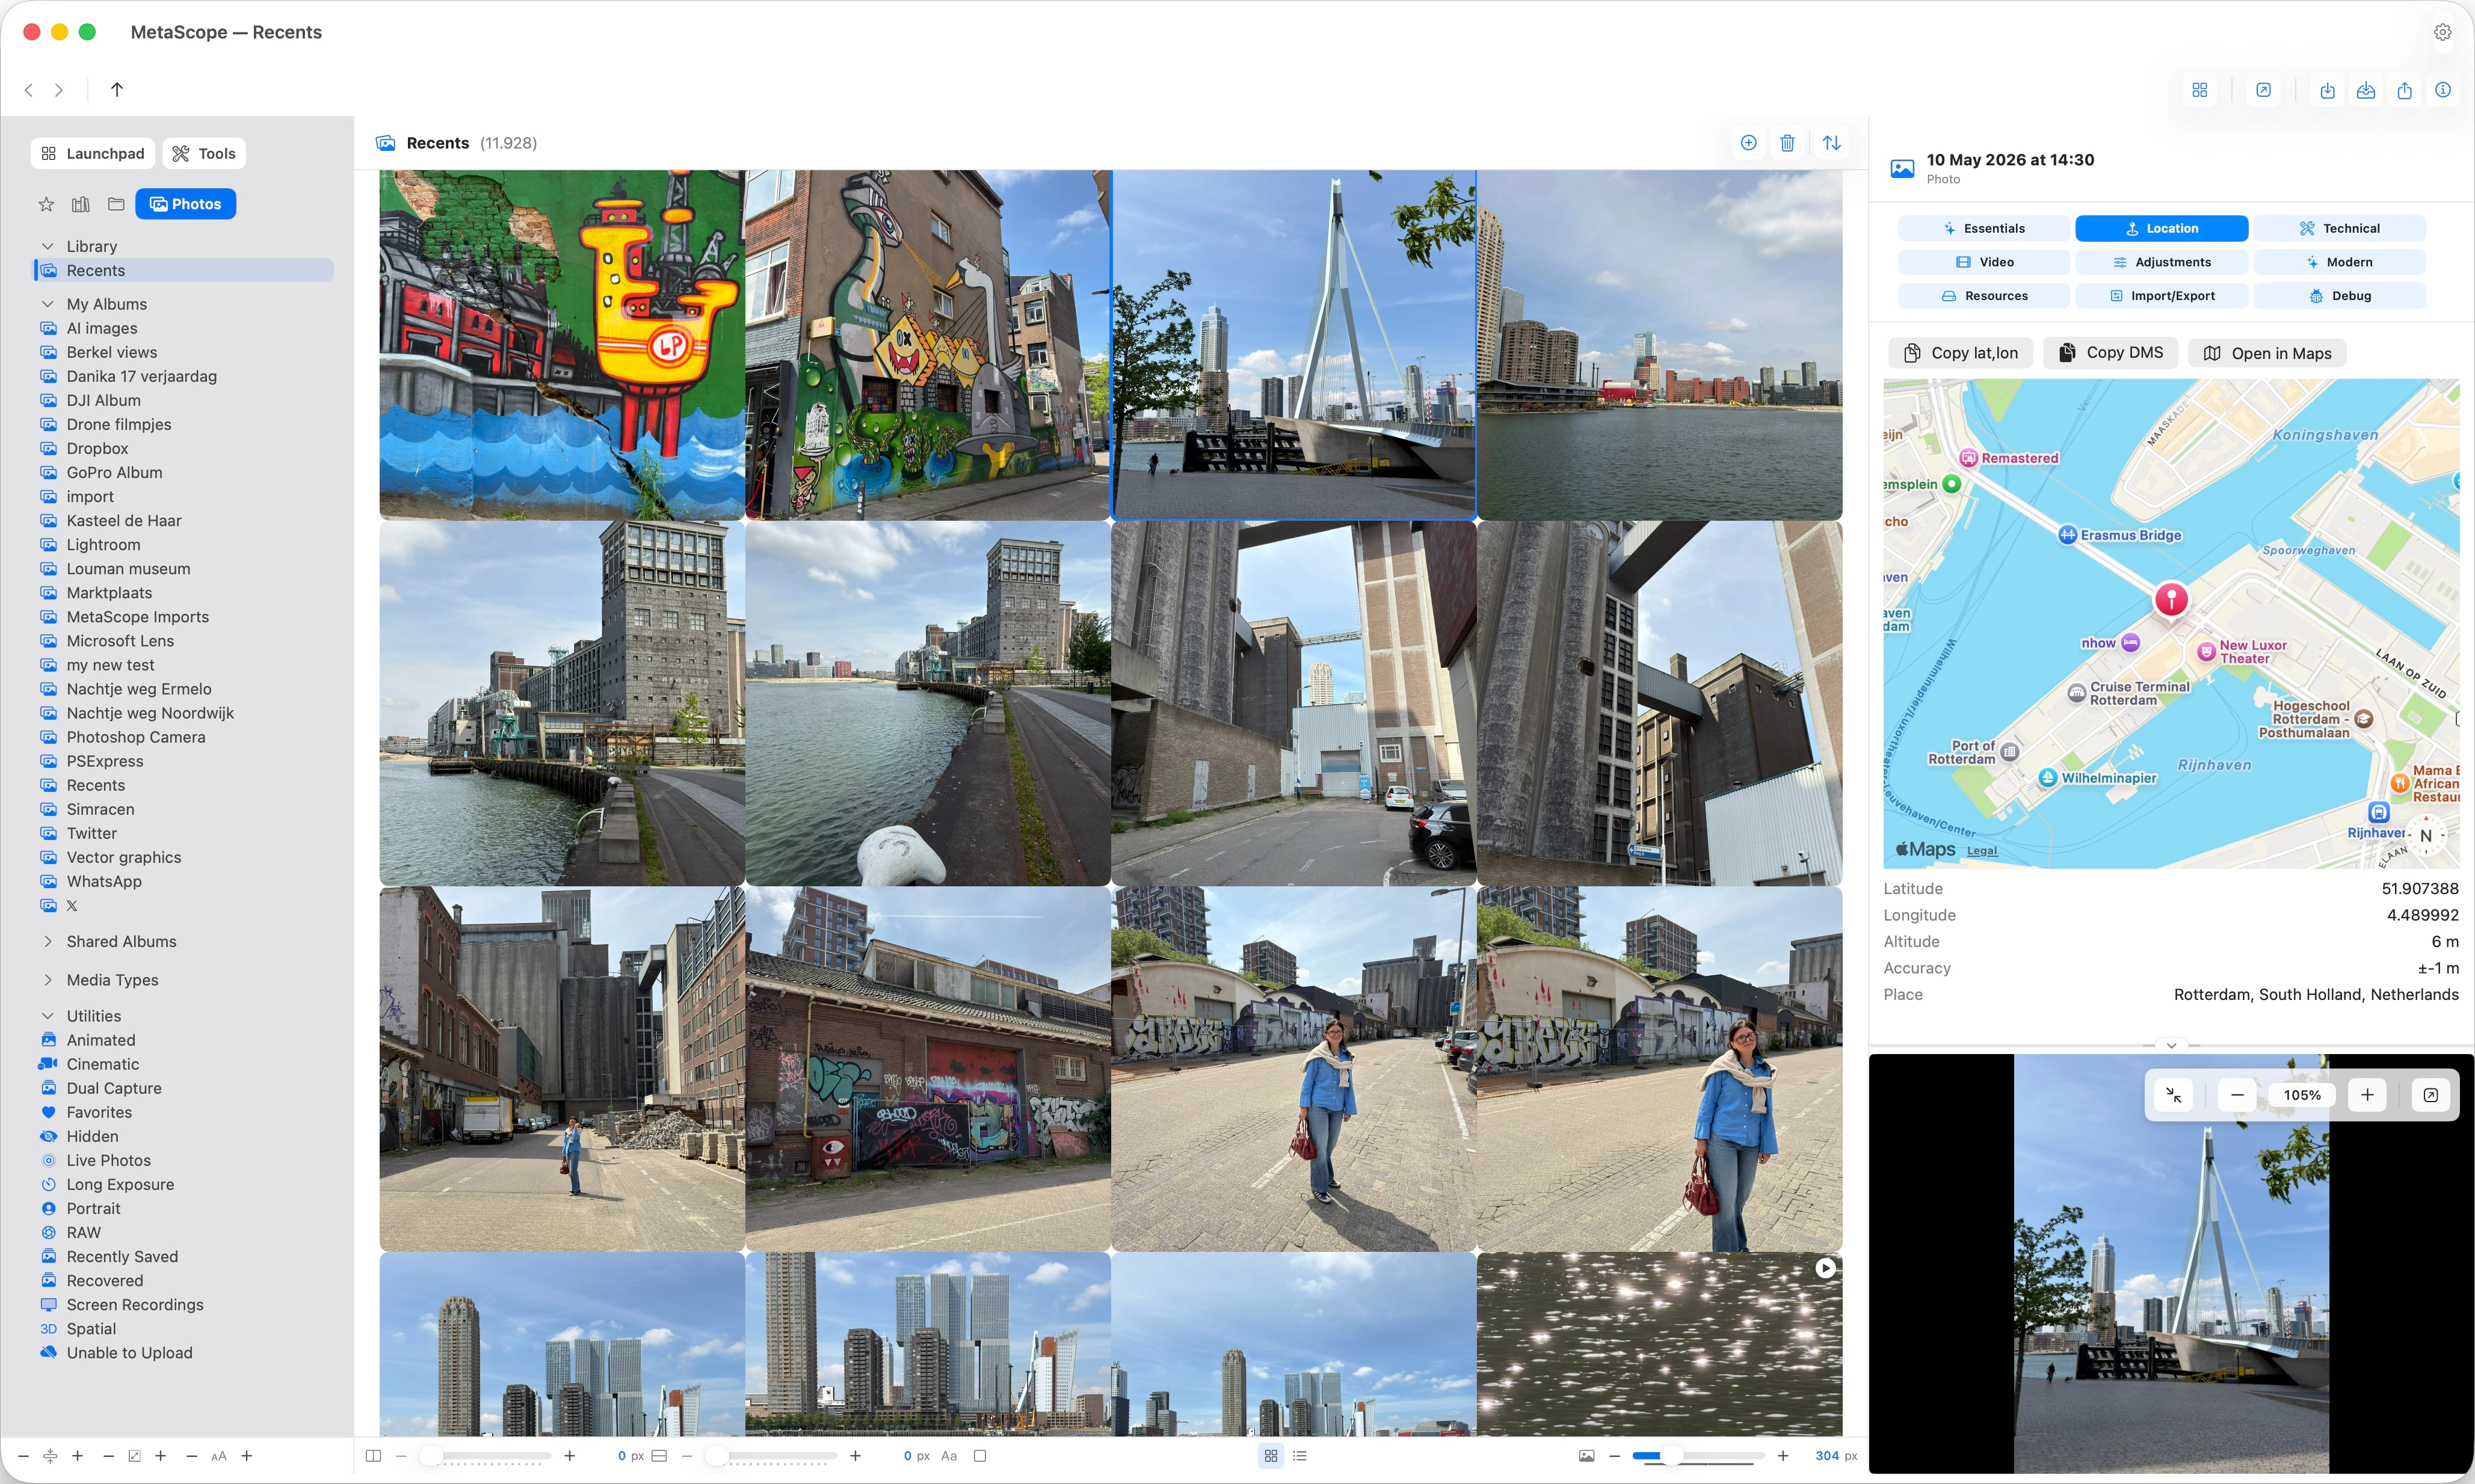This screenshot has width=2475, height=1484.
Task: Select the sparkling water video thumbnail
Action: pyautogui.click(x=1660, y=1344)
